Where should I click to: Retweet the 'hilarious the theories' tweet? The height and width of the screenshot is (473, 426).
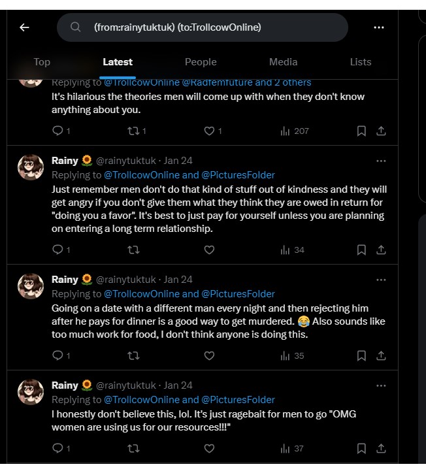[x=133, y=131]
